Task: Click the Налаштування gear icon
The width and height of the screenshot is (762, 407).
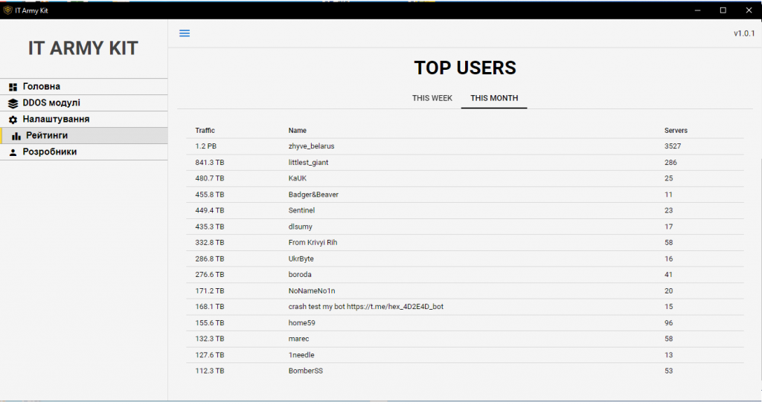Action: click(13, 120)
